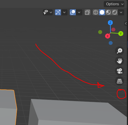Switch to Wireframe viewport shading

point(96,12)
